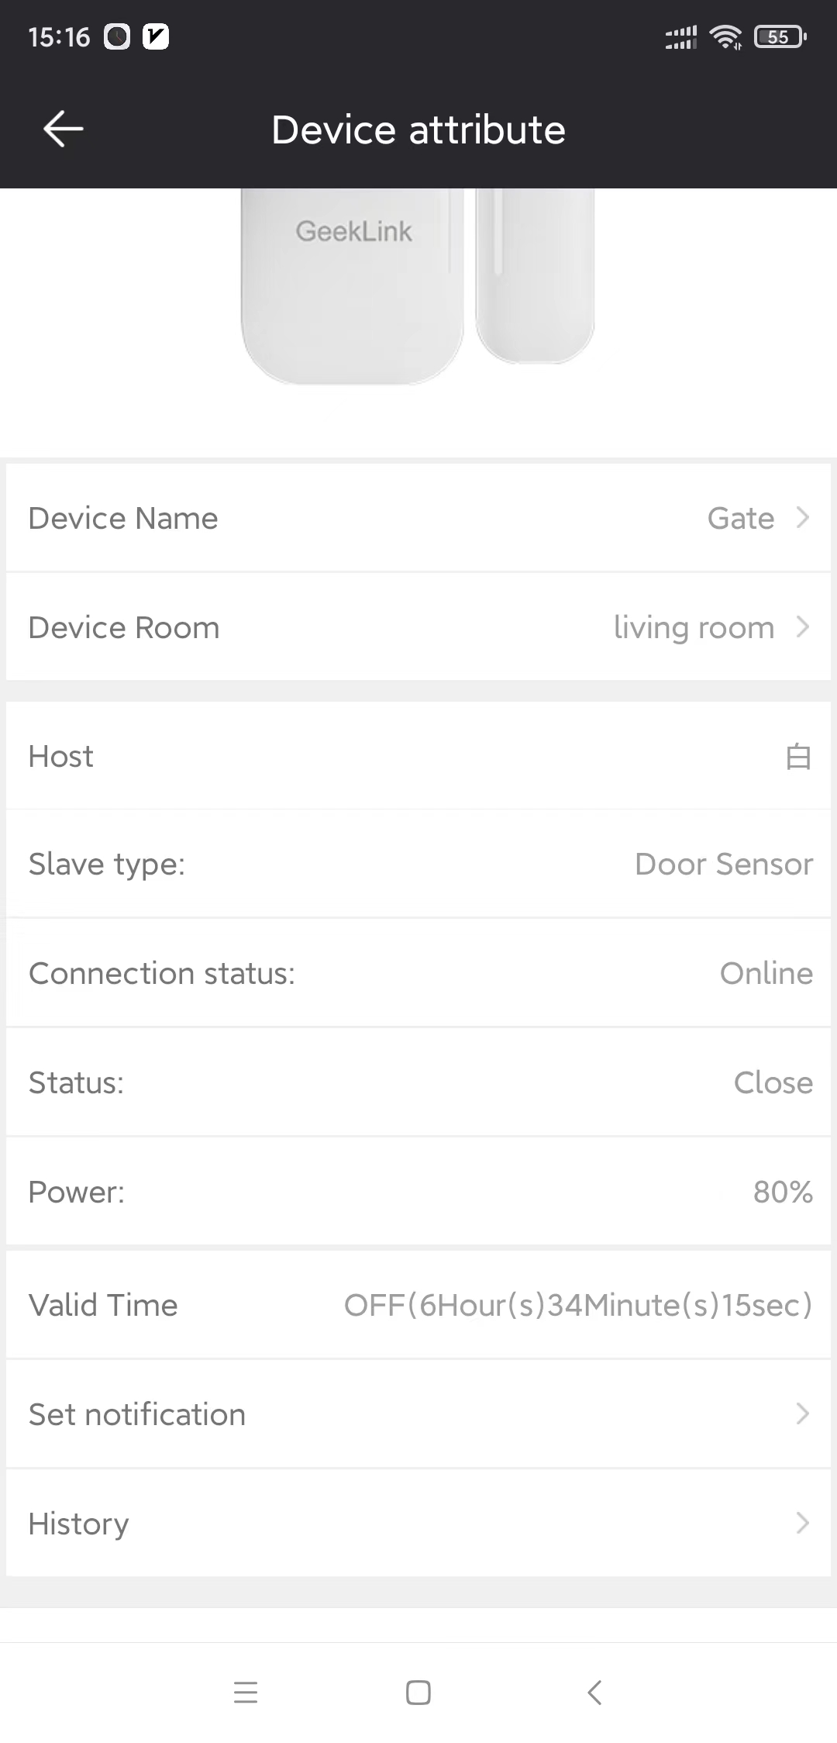
Task: Expand Set notification arrow
Action: tap(803, 1413)
